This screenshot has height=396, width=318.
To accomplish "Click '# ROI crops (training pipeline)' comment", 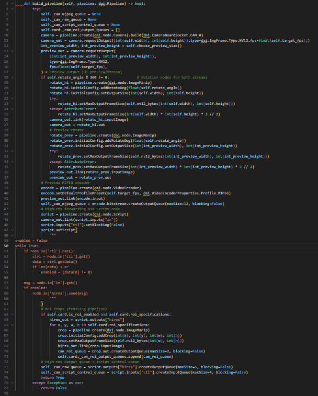I will click(74, 309).
